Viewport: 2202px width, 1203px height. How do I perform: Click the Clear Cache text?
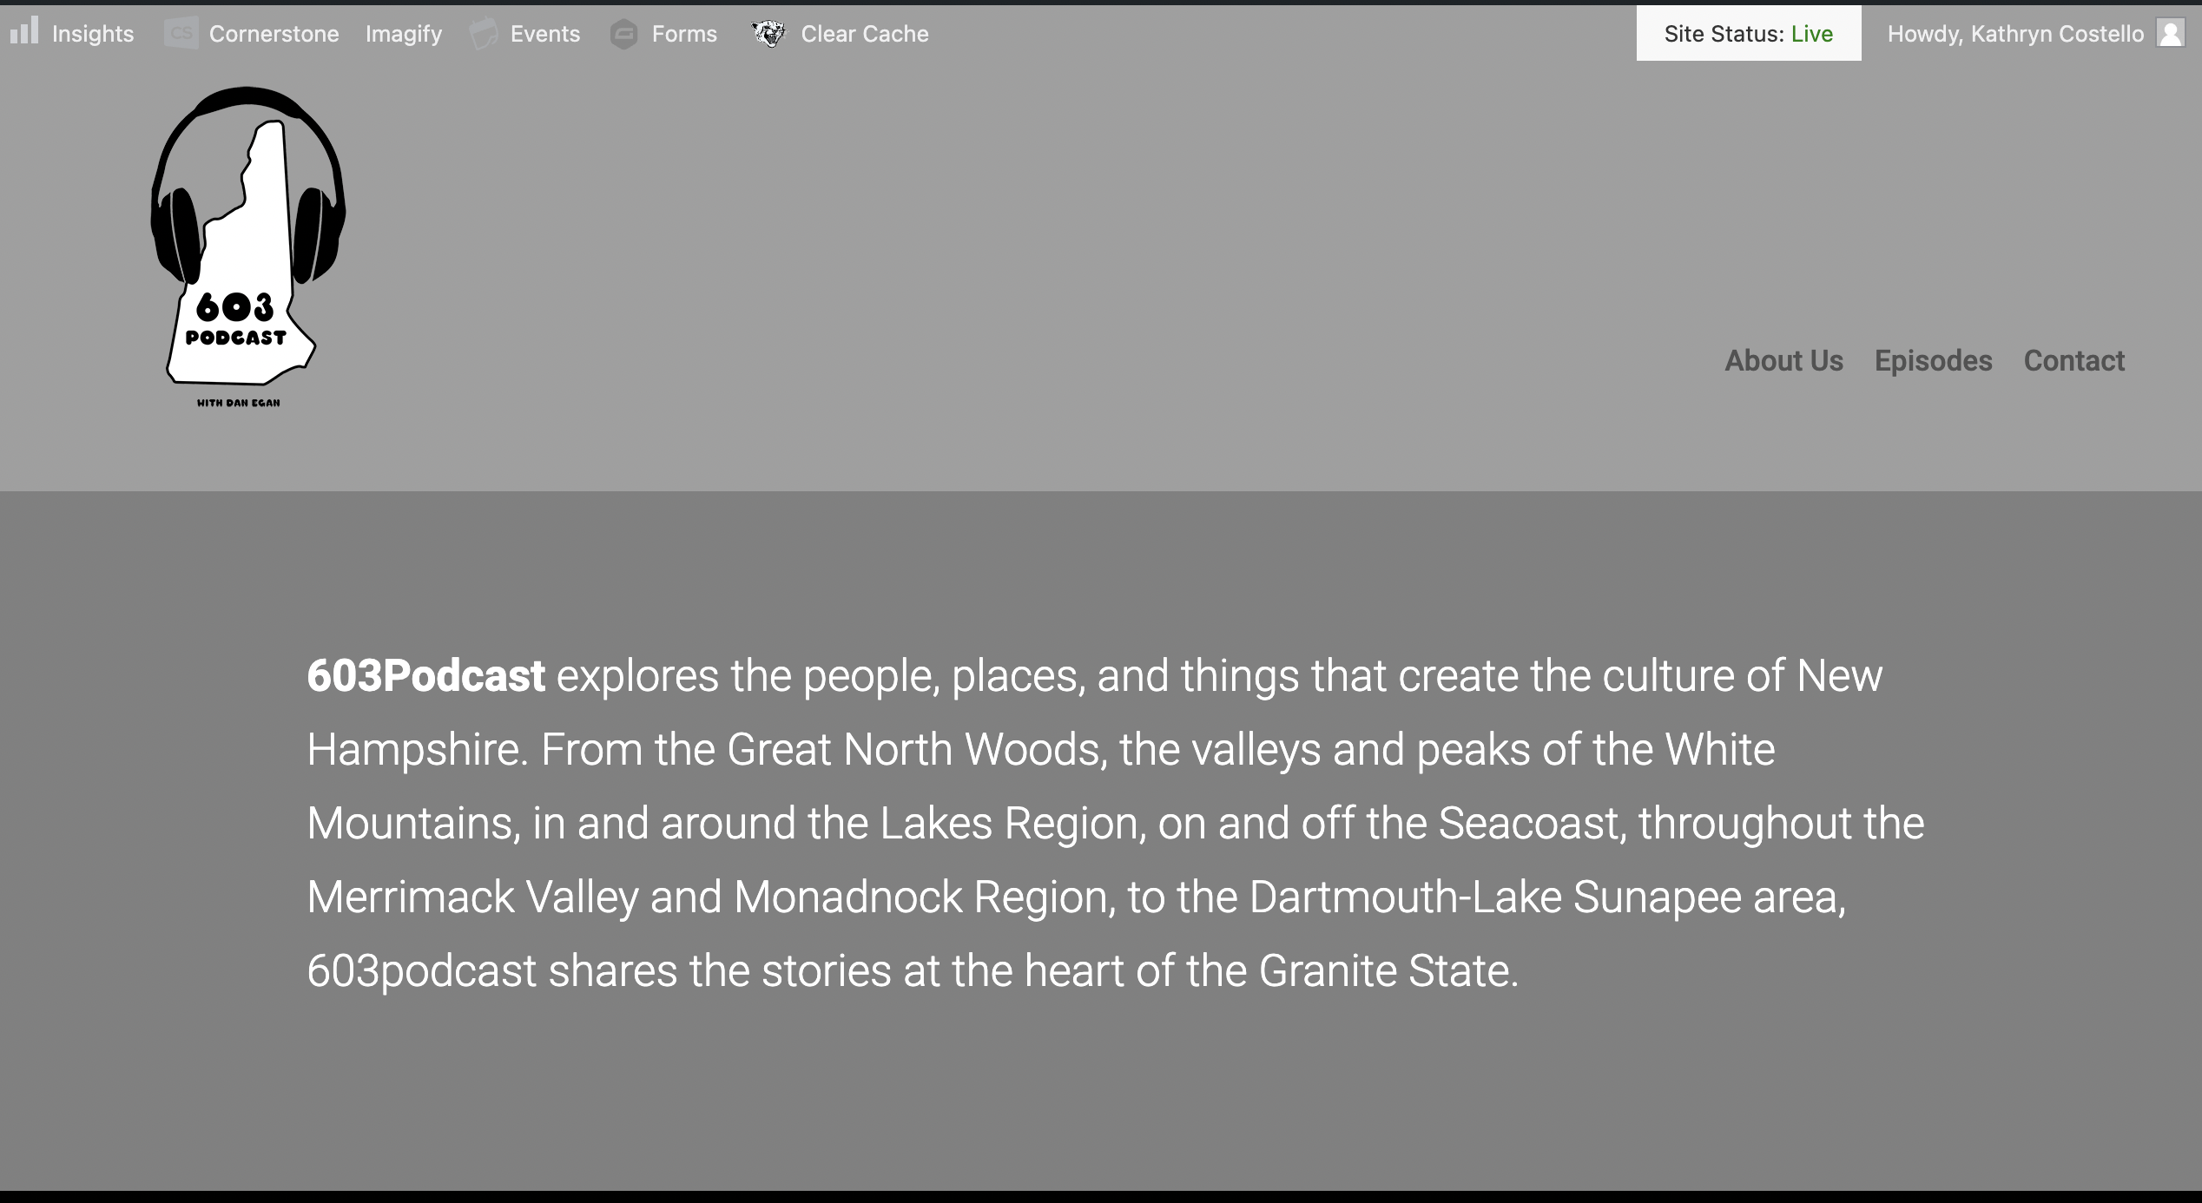click(864, 34)
